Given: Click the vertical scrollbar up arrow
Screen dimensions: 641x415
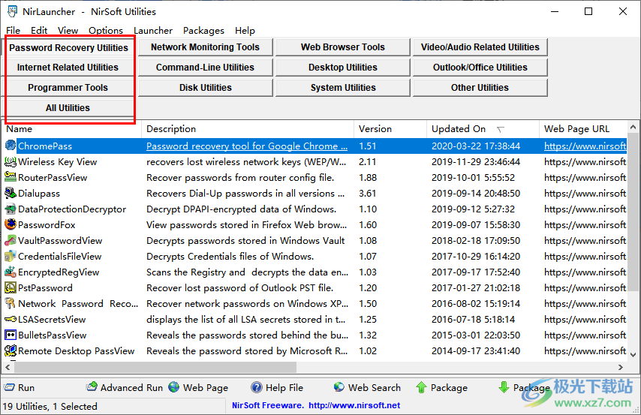Looking at the screenshot, I should coord(633,127).
